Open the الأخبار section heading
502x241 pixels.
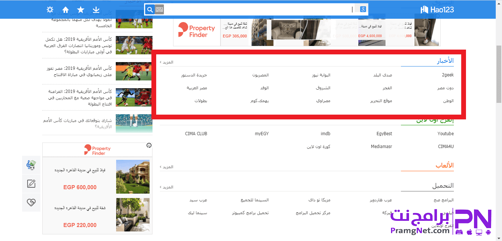click(445, 61)
